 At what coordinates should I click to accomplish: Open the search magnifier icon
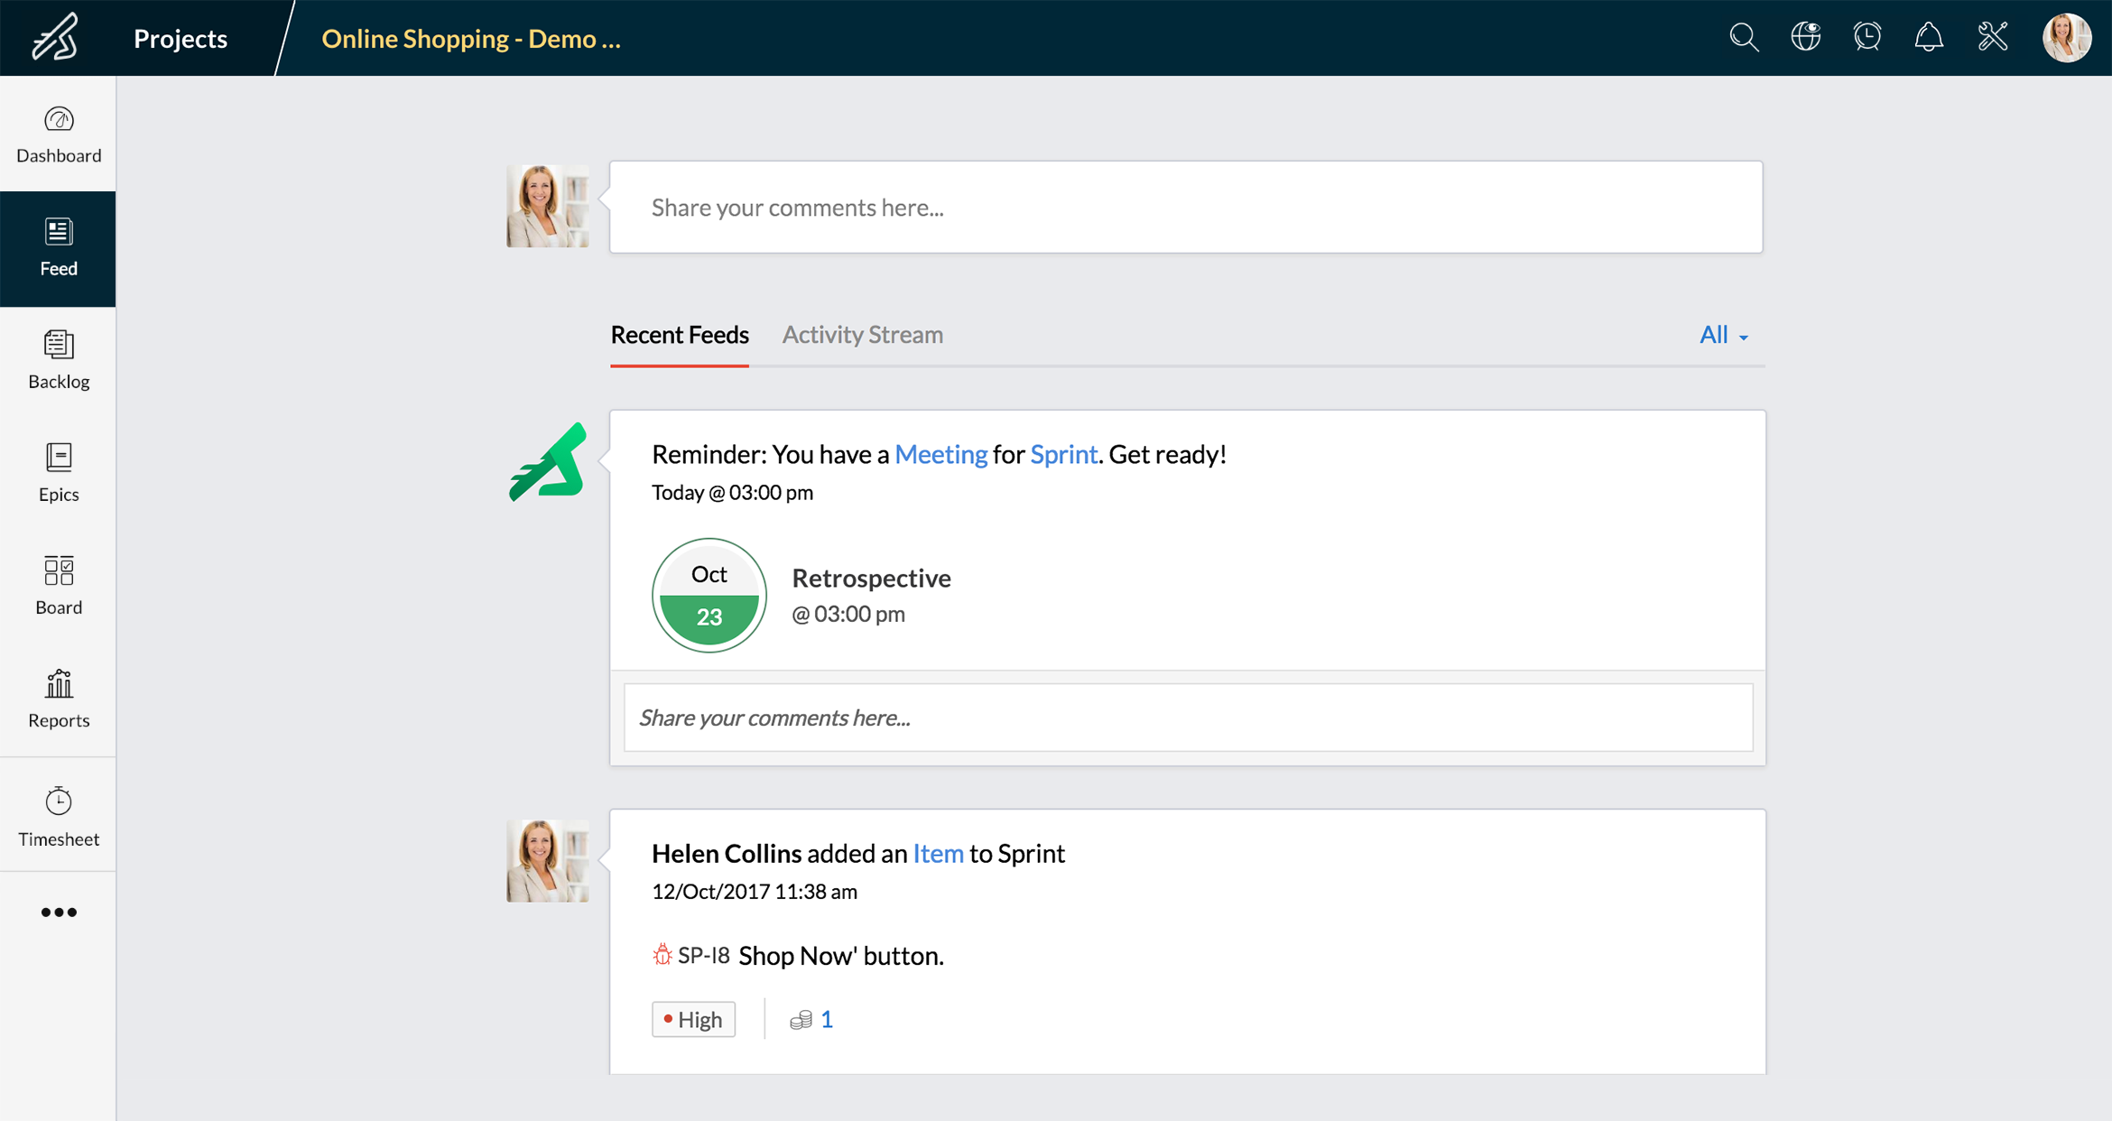coord(1744,37)
